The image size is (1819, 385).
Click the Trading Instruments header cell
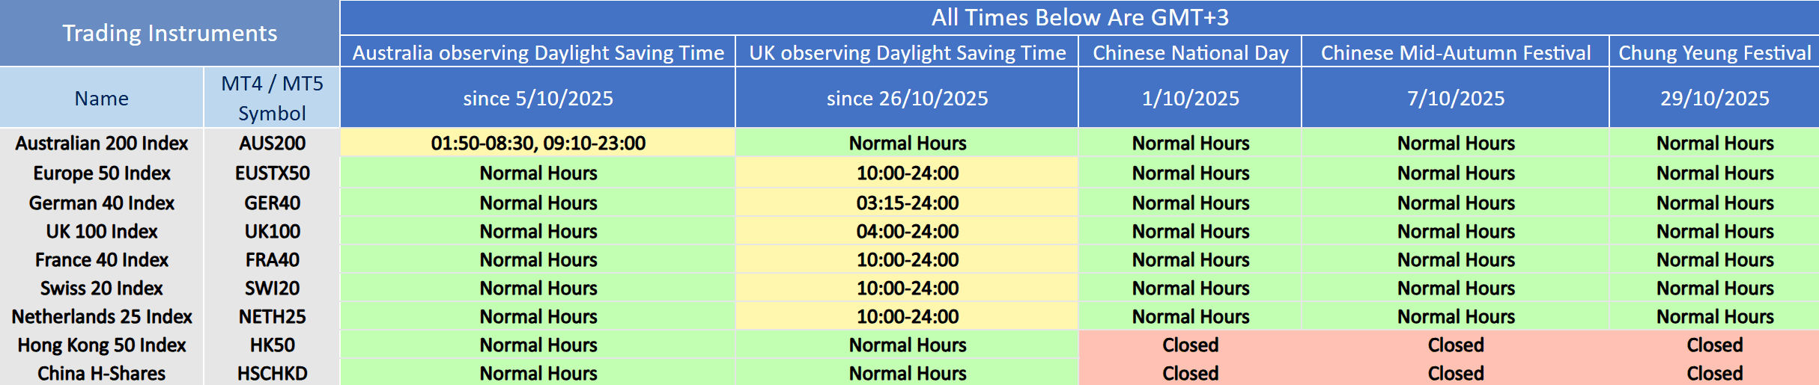point(169,33)
